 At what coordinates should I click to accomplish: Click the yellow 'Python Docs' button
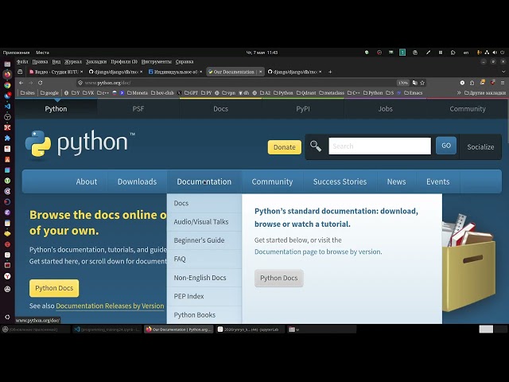tap(54, 288)
